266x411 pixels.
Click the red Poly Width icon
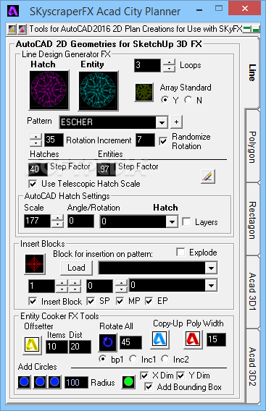193,339
